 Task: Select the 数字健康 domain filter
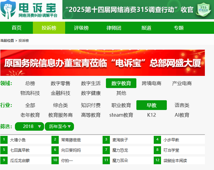coord(91,93)
